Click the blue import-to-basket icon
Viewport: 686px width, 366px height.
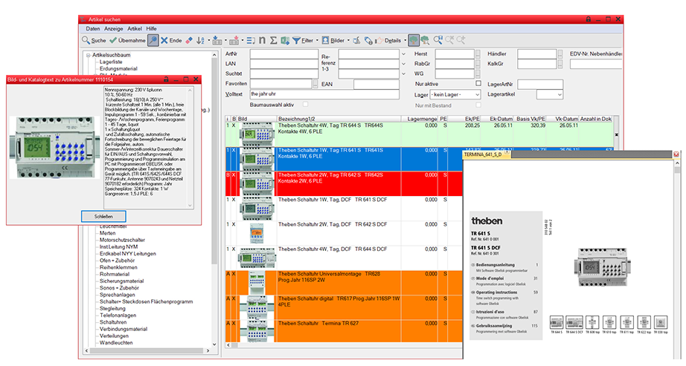click(x=217, y=41)
